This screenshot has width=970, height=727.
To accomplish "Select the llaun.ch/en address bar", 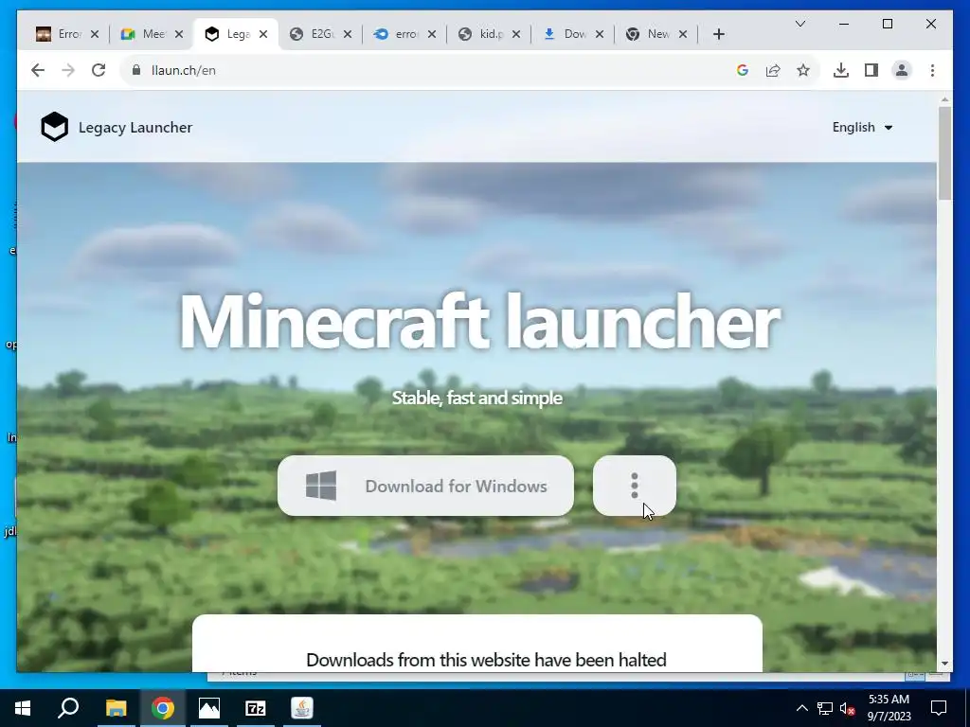I will point(433,70).
